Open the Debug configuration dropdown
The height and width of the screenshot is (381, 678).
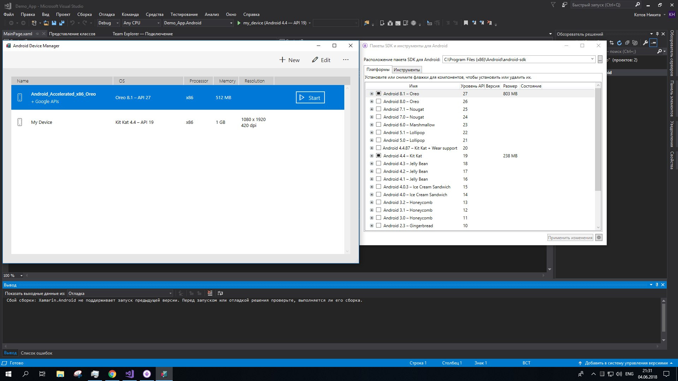pos(108,23)
